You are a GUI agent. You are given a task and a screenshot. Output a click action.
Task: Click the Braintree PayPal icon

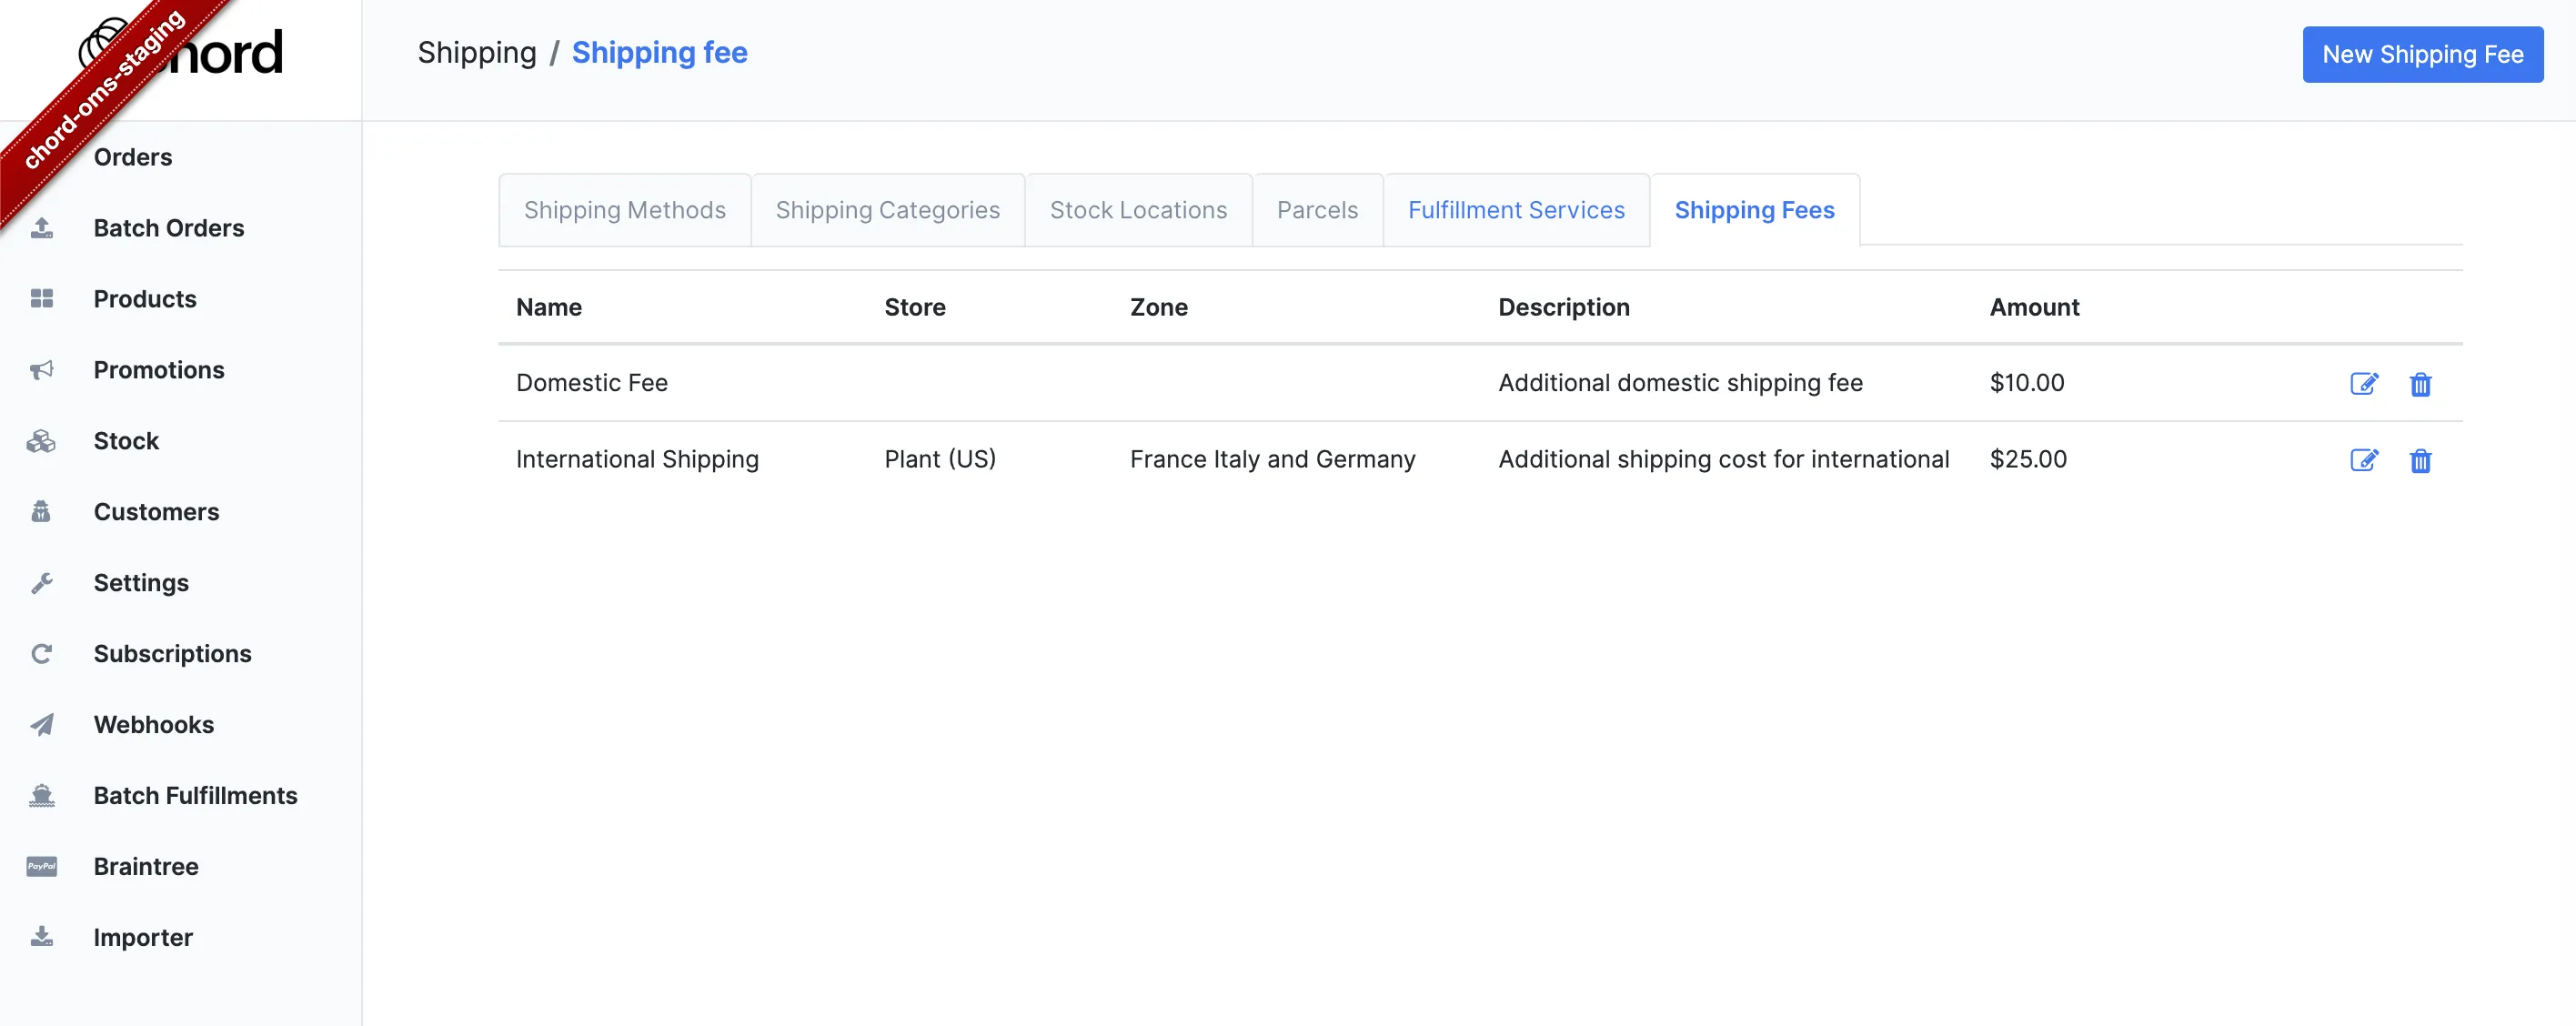tap(41, 867)
